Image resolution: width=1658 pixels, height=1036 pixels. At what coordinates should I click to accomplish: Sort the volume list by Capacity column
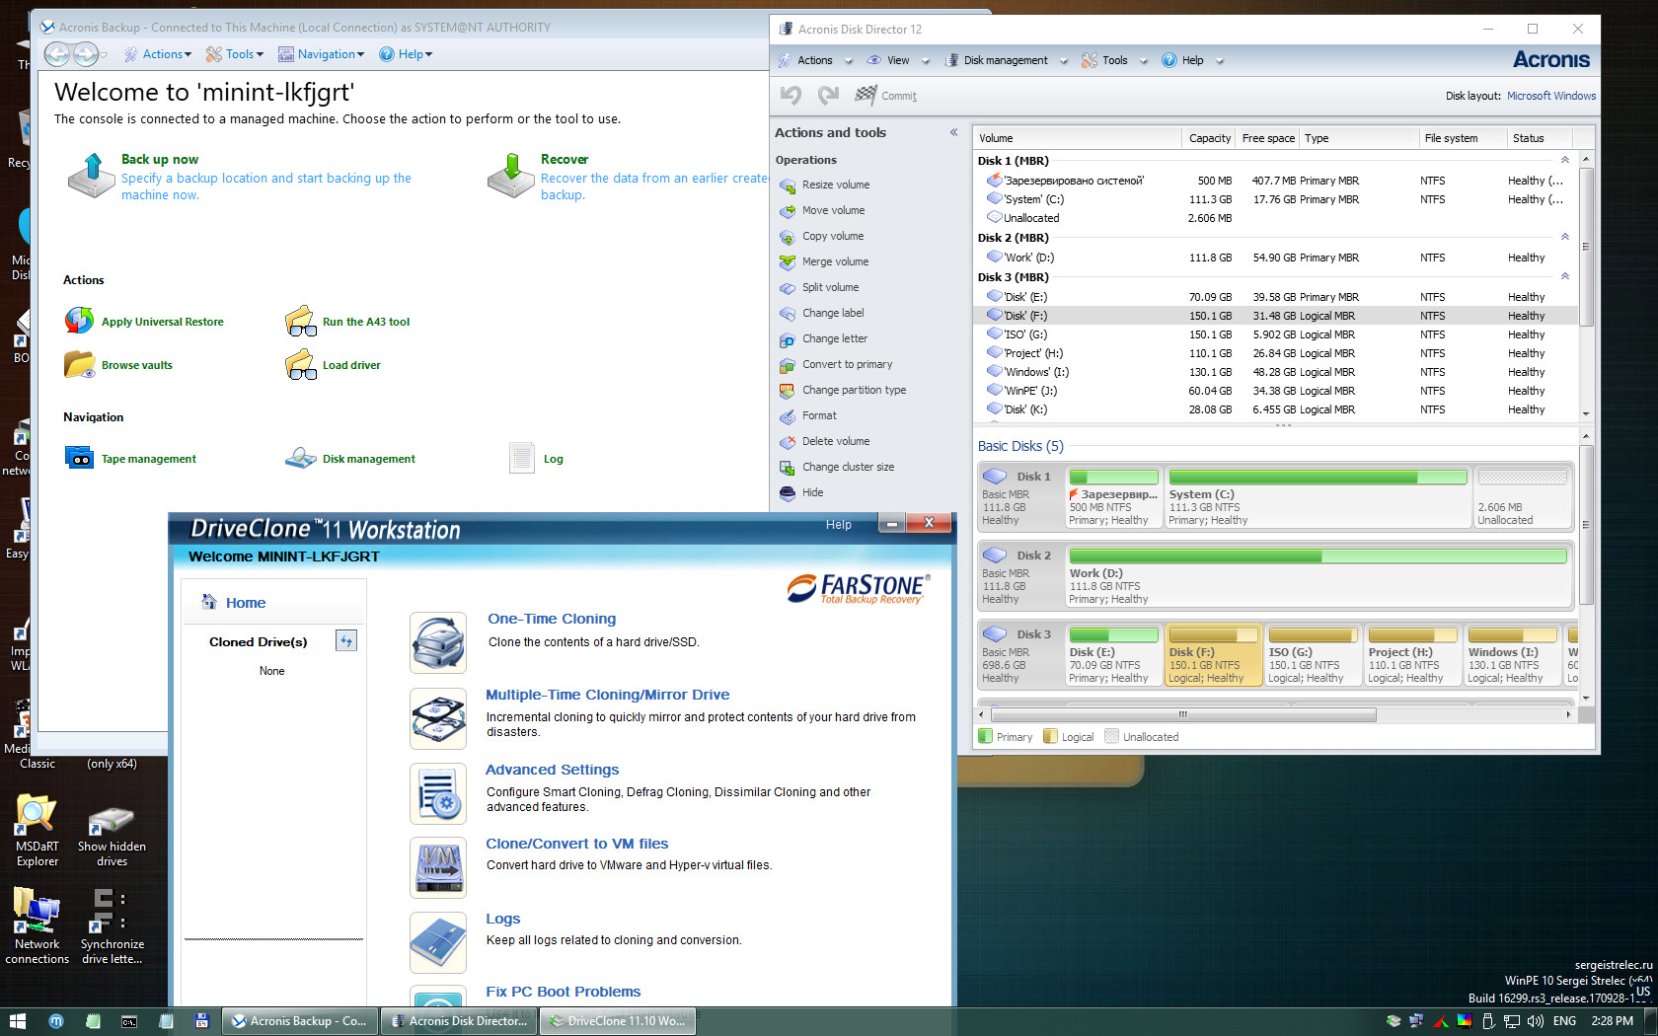point(1210,138)
